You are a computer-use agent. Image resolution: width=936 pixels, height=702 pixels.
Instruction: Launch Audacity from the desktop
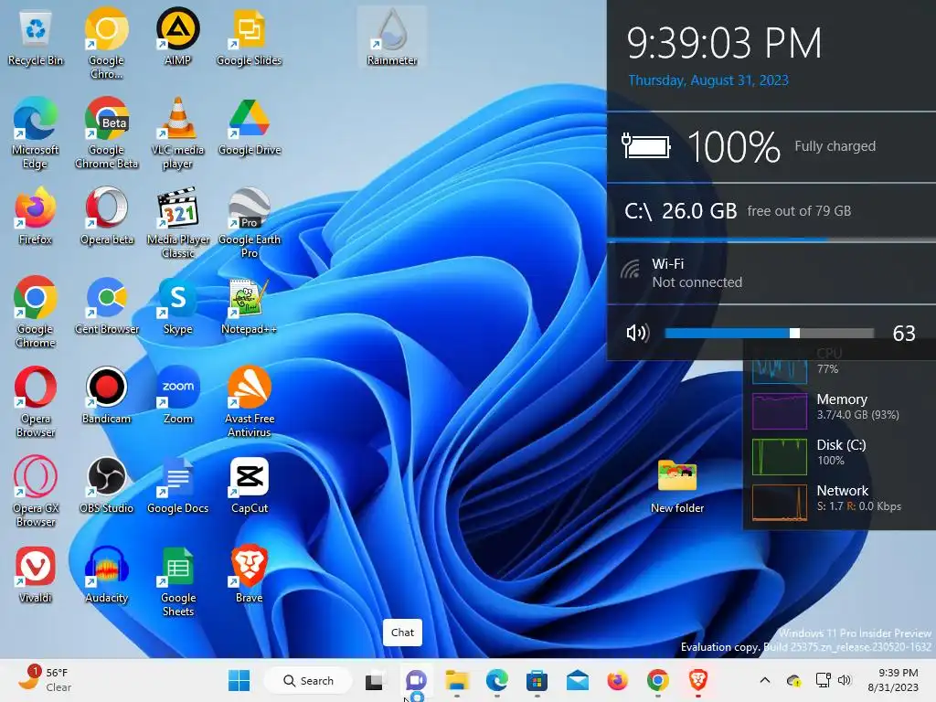[107, 576]
